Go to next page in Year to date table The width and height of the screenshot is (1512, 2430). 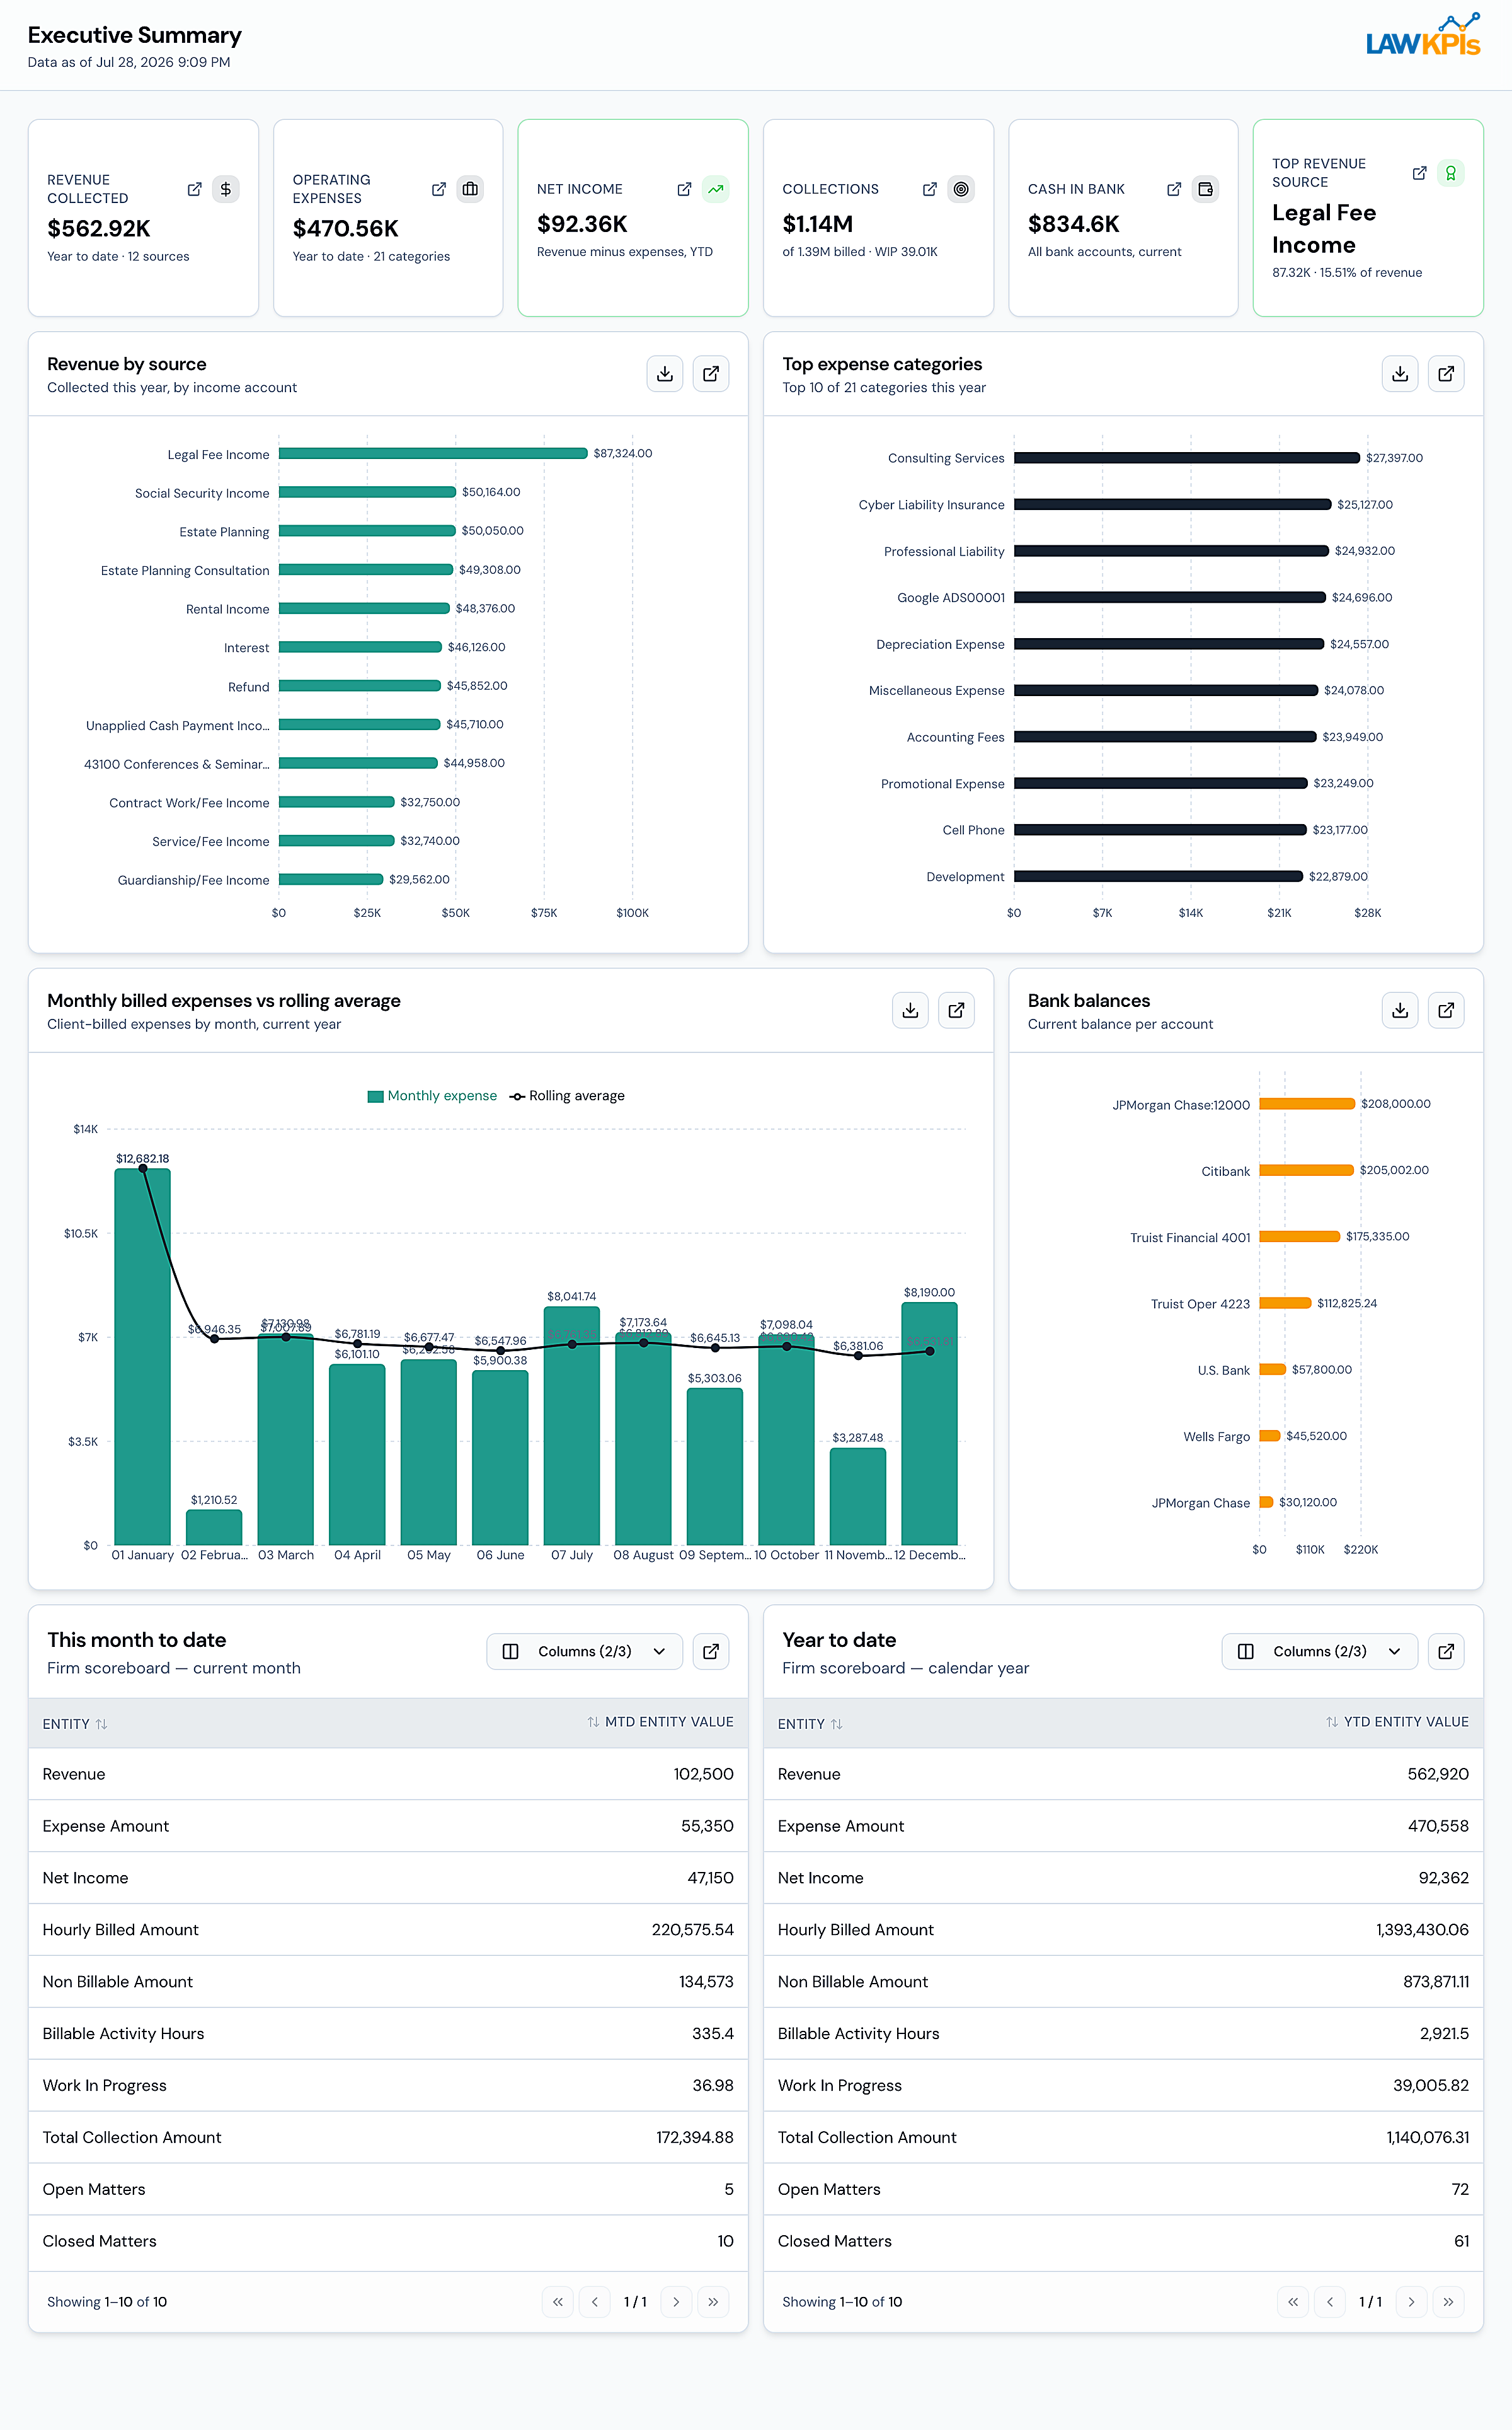1411,2302
